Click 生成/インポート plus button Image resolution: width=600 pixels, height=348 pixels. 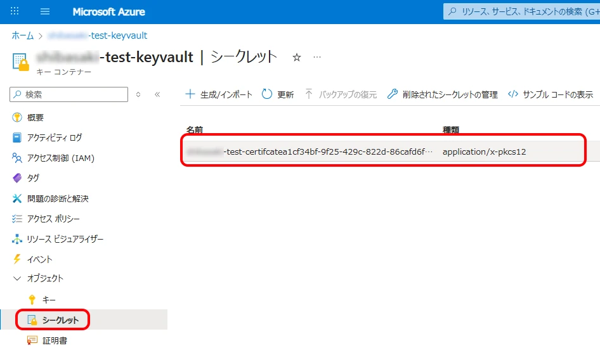pyautogui.click(x=219, y=94)
